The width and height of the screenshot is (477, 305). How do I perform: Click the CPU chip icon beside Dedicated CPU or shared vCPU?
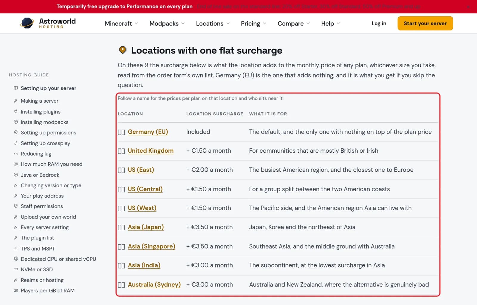tap(16, 259)
